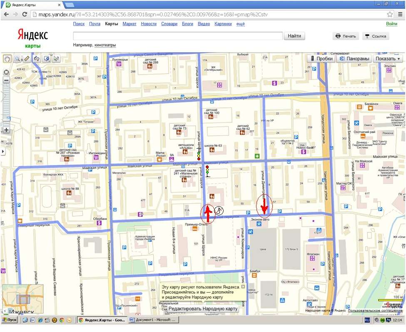The width and height of the screenshot is (406, 332).
Task: Click the RU language indicator
Action: 367,320
